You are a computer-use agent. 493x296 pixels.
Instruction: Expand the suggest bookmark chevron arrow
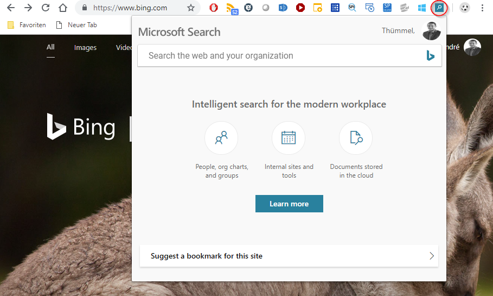[432, 256]
